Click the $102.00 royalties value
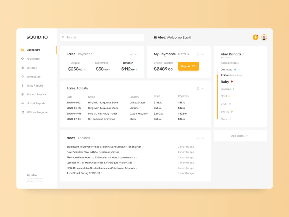The height and width of the screenshot is (217, 289). [182, 114]
